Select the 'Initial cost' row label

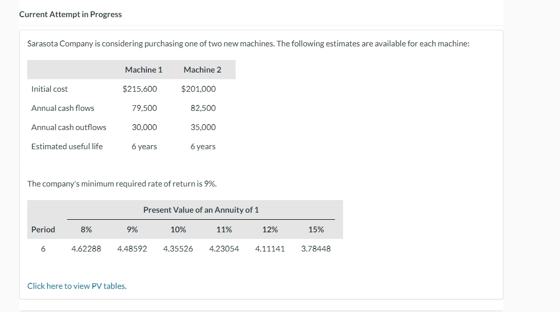[x=49, y=89]
